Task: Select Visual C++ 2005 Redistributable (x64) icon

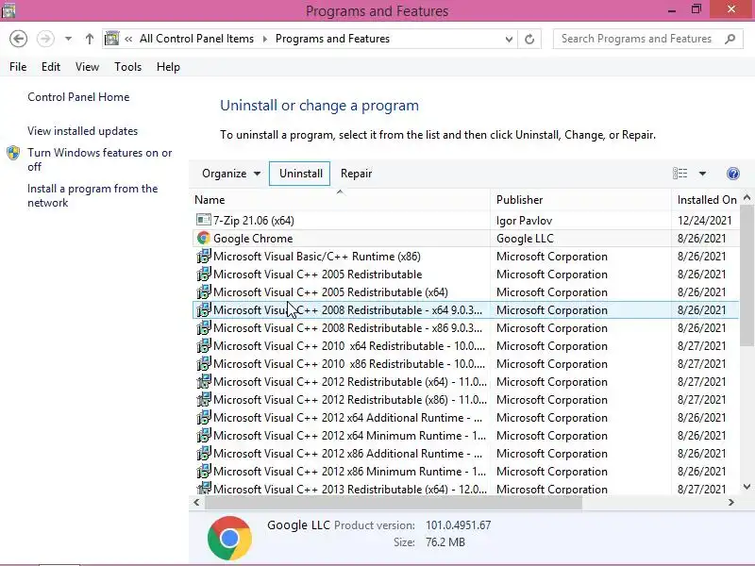Action: (204, 291)
